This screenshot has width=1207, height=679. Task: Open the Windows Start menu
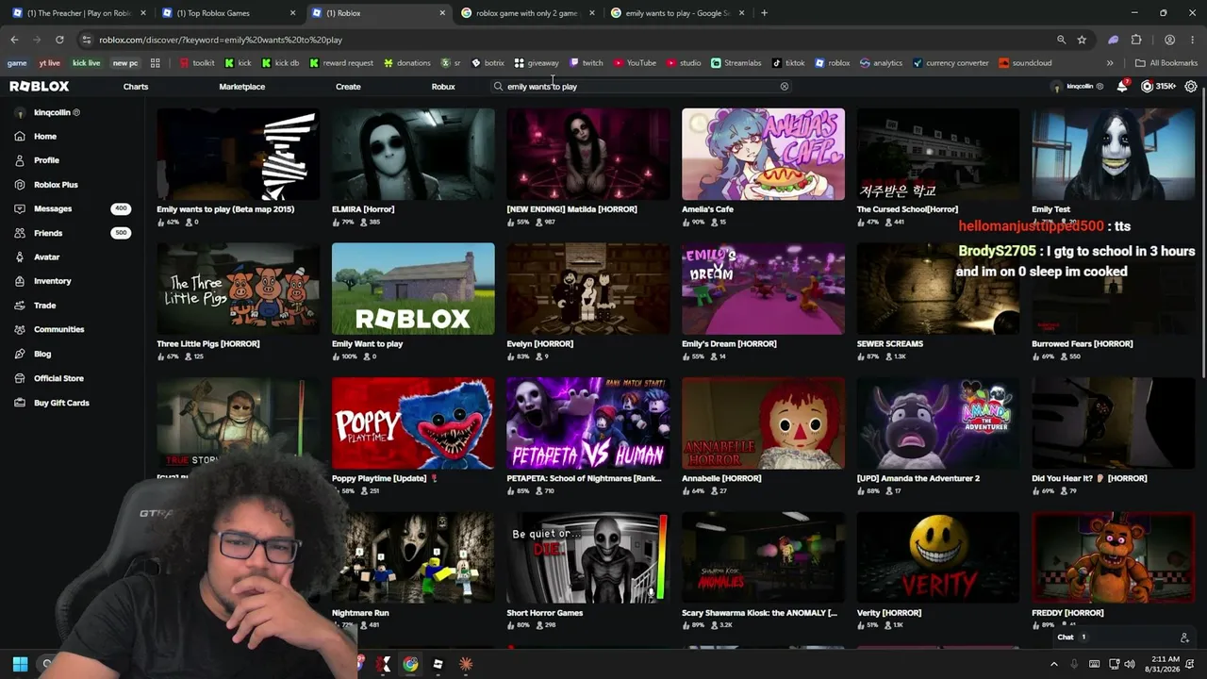[x=20, y=664]
